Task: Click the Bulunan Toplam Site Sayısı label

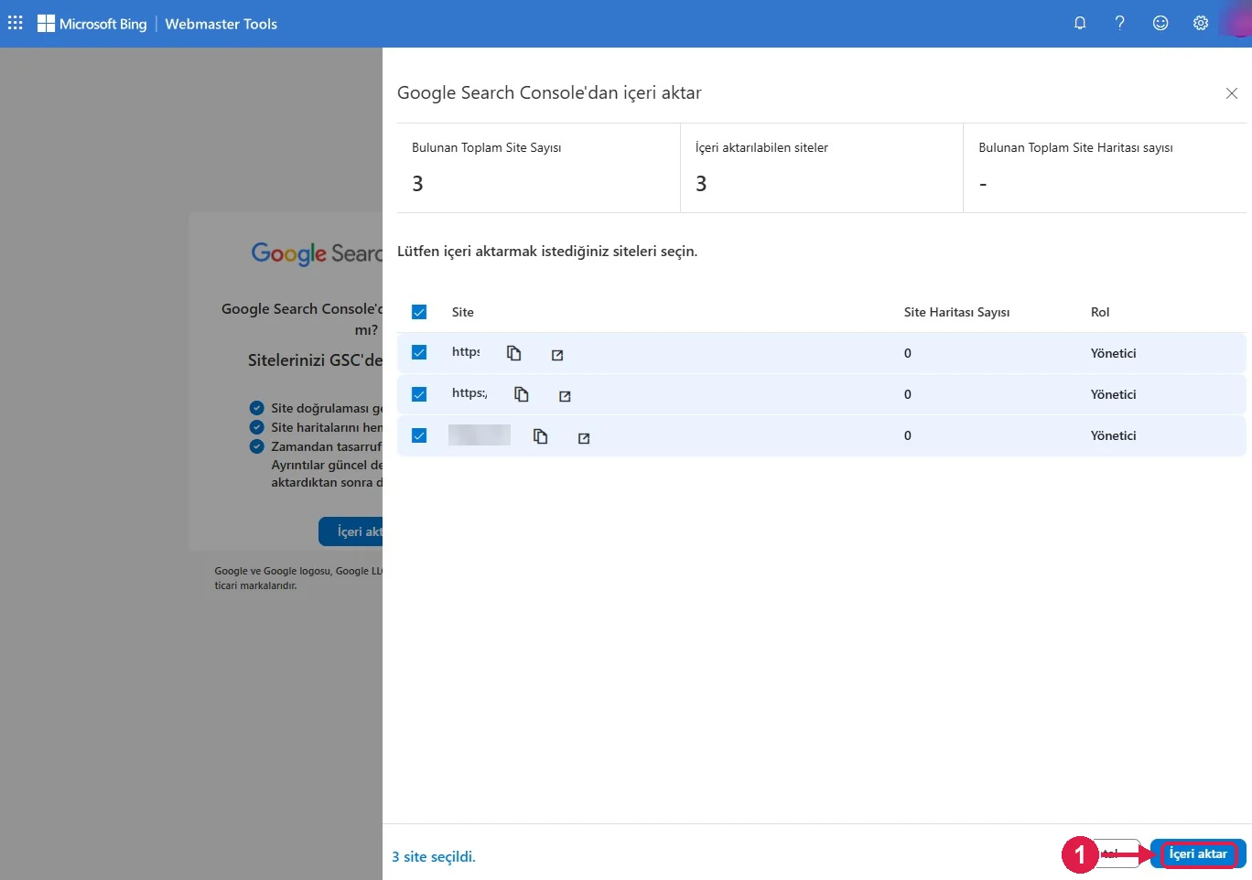Action: coord(486,147)
